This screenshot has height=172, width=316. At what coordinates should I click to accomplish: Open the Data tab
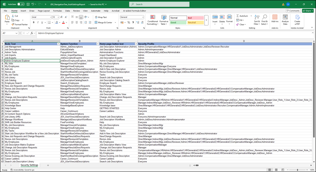(67, 11)
